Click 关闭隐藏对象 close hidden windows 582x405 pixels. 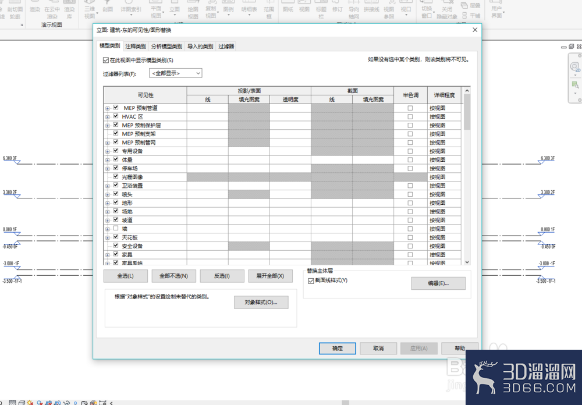[447, 11]
